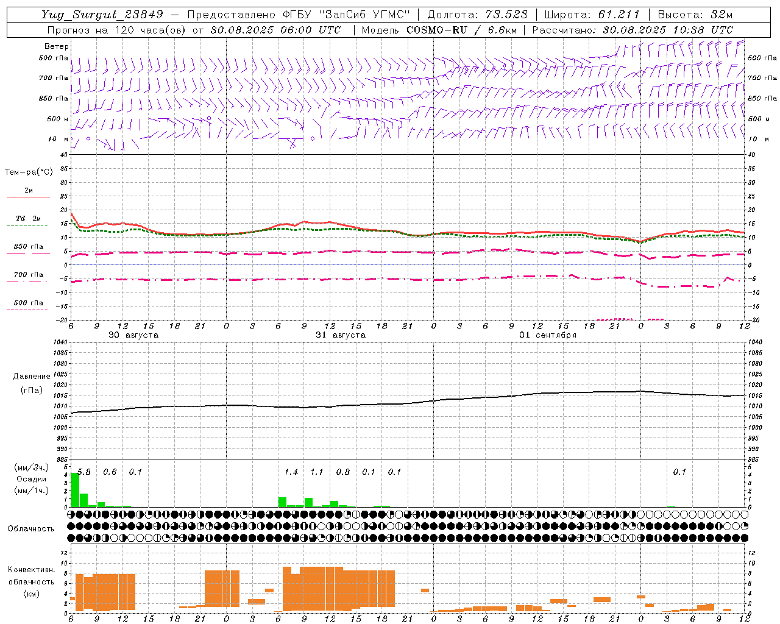Click the left 500 м wind level label
The height and width of the screenshot is (624, 780).
coord(58,119)
